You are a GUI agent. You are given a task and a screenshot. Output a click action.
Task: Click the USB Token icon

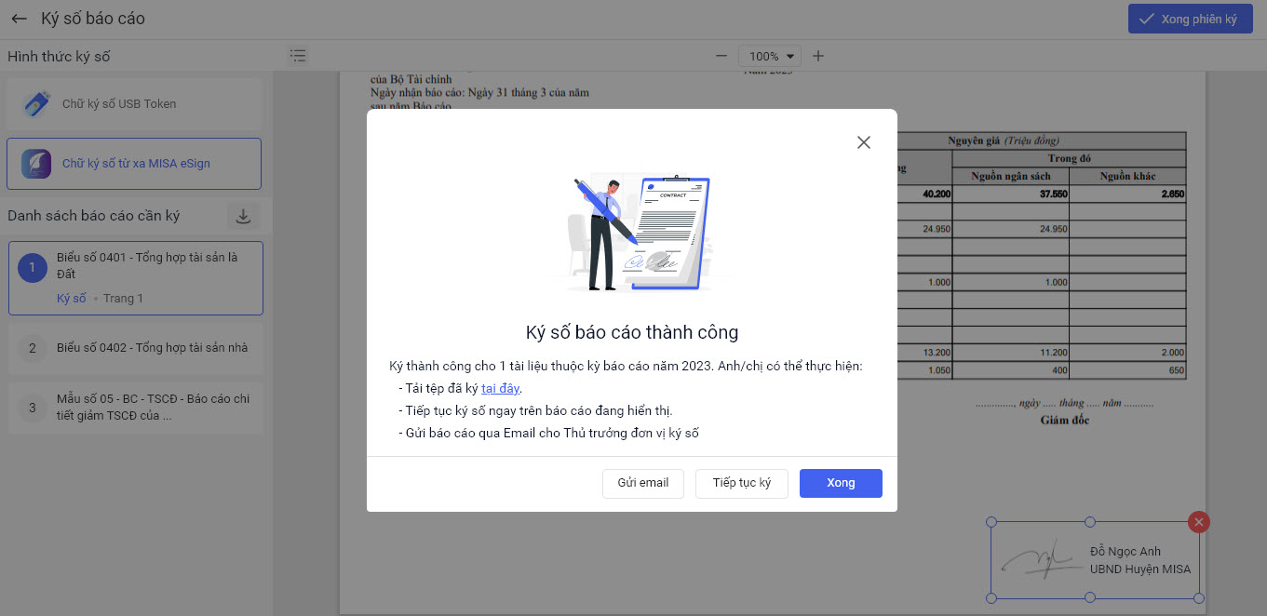36,104
